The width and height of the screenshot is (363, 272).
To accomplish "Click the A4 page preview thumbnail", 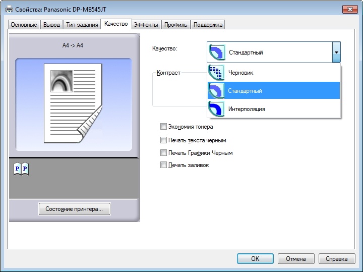I will point(73,103).
